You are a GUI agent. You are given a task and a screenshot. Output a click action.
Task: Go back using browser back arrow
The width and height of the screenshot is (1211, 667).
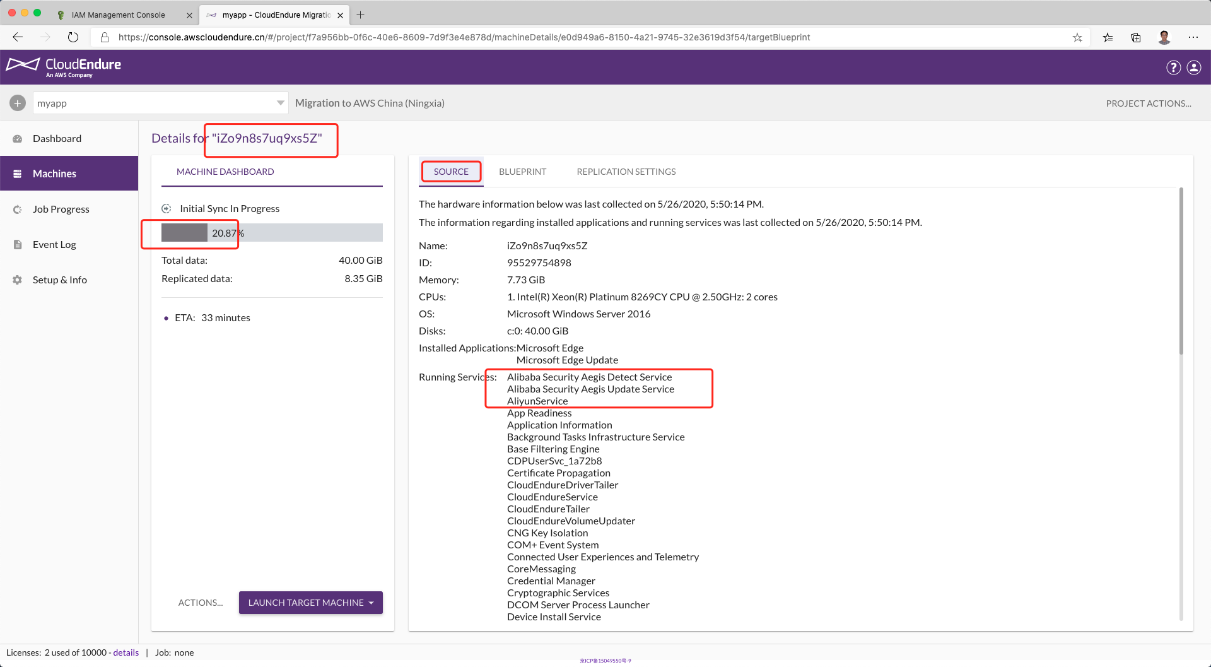click(18, 37)
